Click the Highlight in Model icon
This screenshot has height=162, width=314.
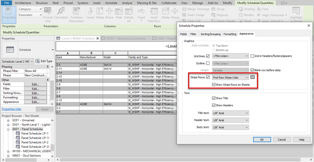(296, 11)
